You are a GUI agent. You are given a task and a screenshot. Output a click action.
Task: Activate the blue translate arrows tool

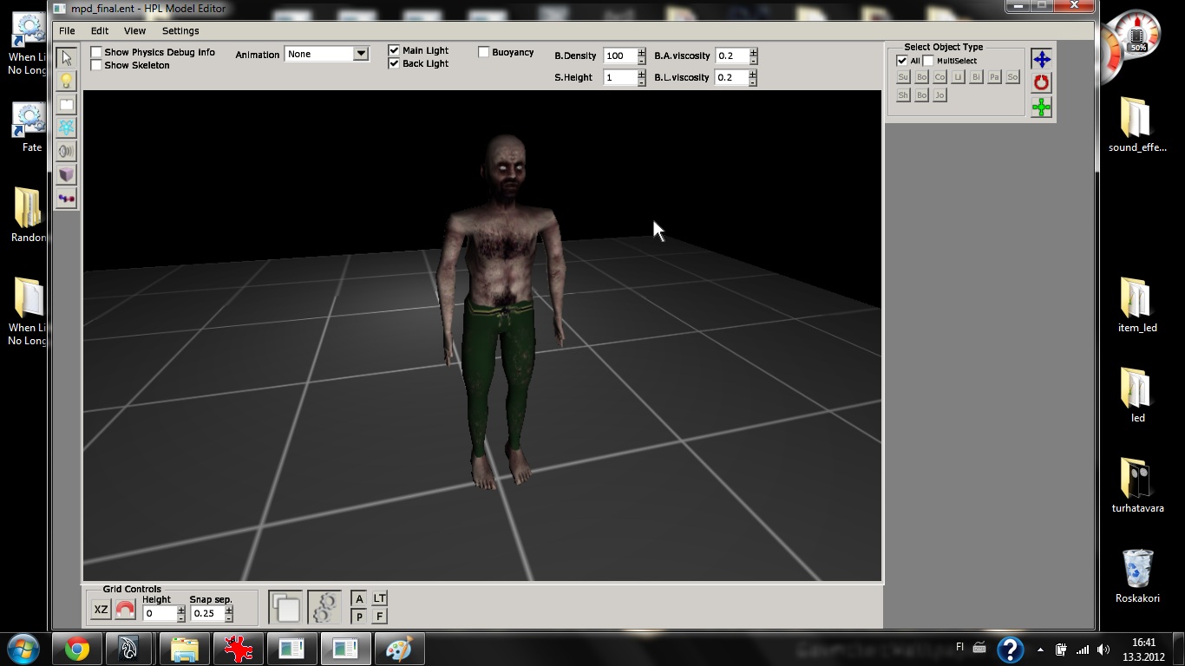1041,59
